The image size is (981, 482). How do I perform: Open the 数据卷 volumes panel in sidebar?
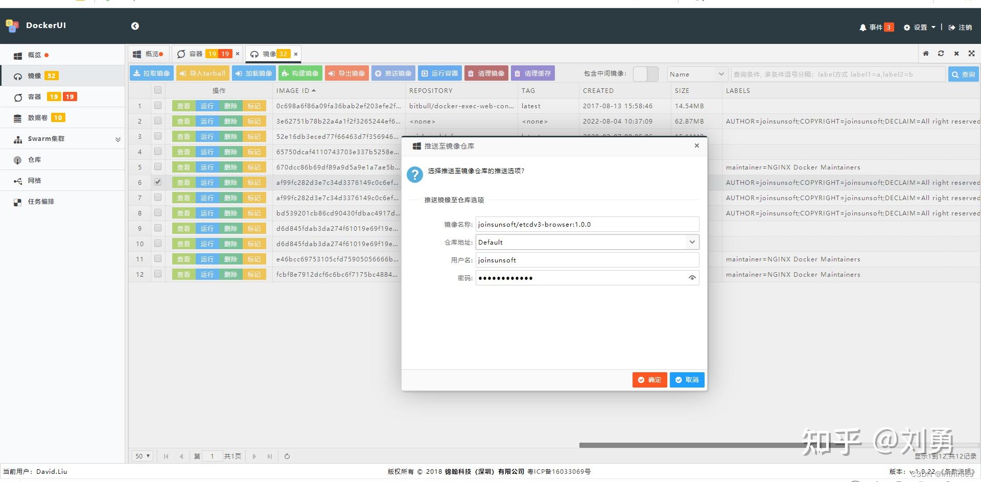click(x=38, y=117)
